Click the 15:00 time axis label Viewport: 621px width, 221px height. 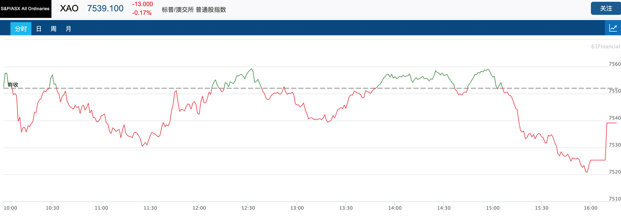(x=493, y=208)
